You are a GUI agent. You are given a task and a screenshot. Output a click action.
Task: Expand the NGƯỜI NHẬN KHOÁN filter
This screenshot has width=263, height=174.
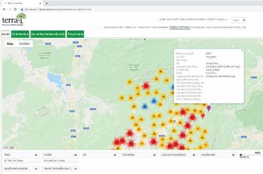[x=36, y=169]
